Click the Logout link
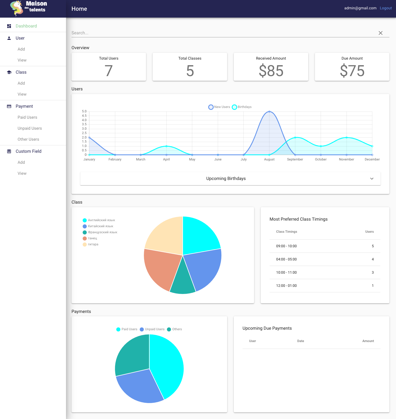 (386, 8)
